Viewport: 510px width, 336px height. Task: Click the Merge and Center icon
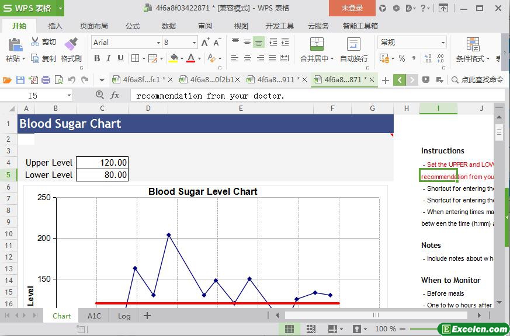pos(317,44)
